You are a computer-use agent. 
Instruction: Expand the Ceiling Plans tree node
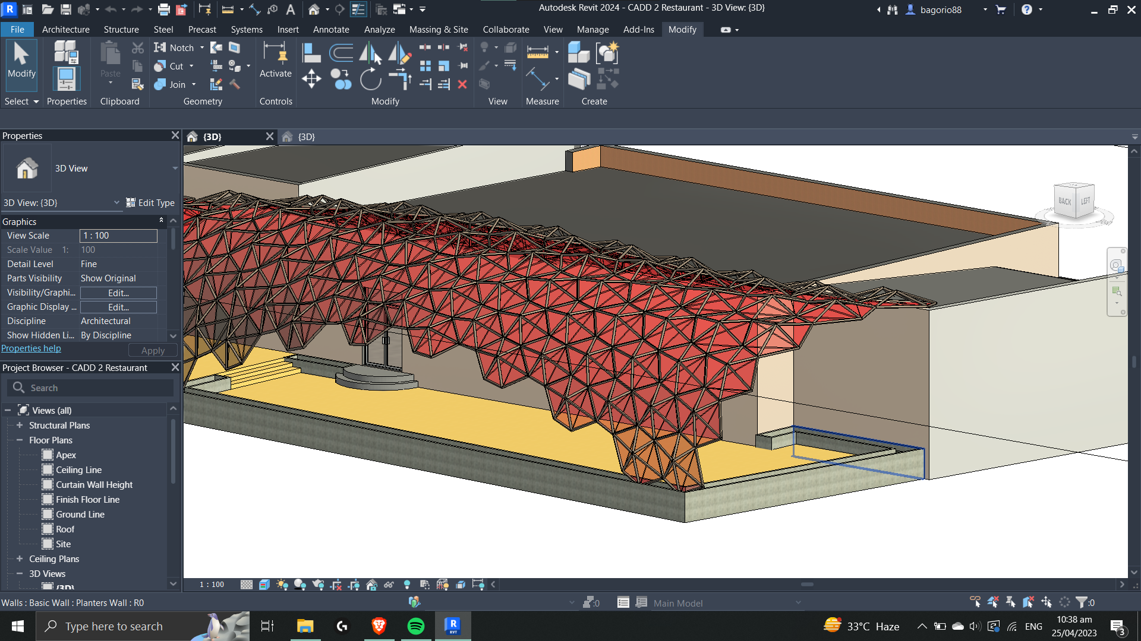tap(20, 559)
